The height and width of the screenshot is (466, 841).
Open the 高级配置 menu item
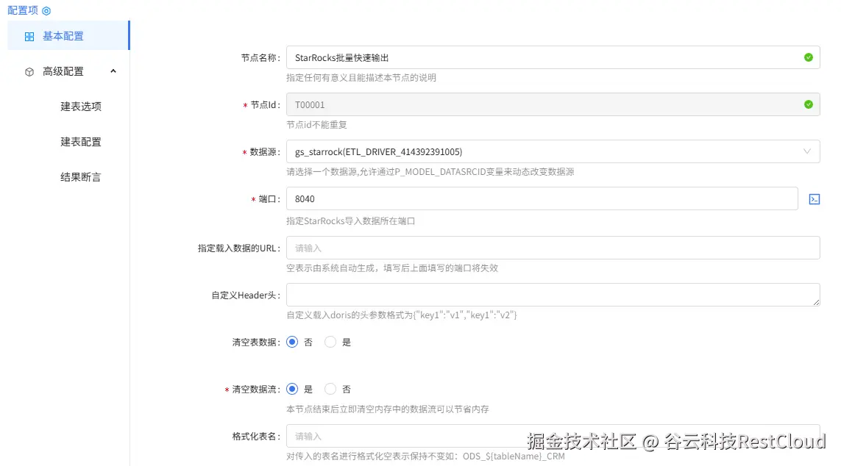[x=68, y=71]
